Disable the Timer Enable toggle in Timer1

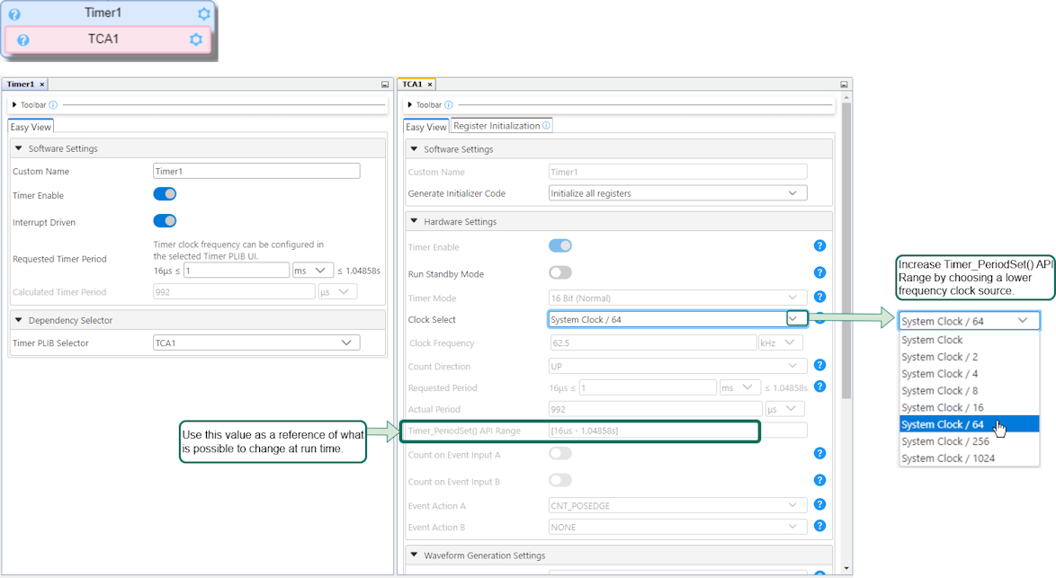pyautogui.click(x=165, y=194)
